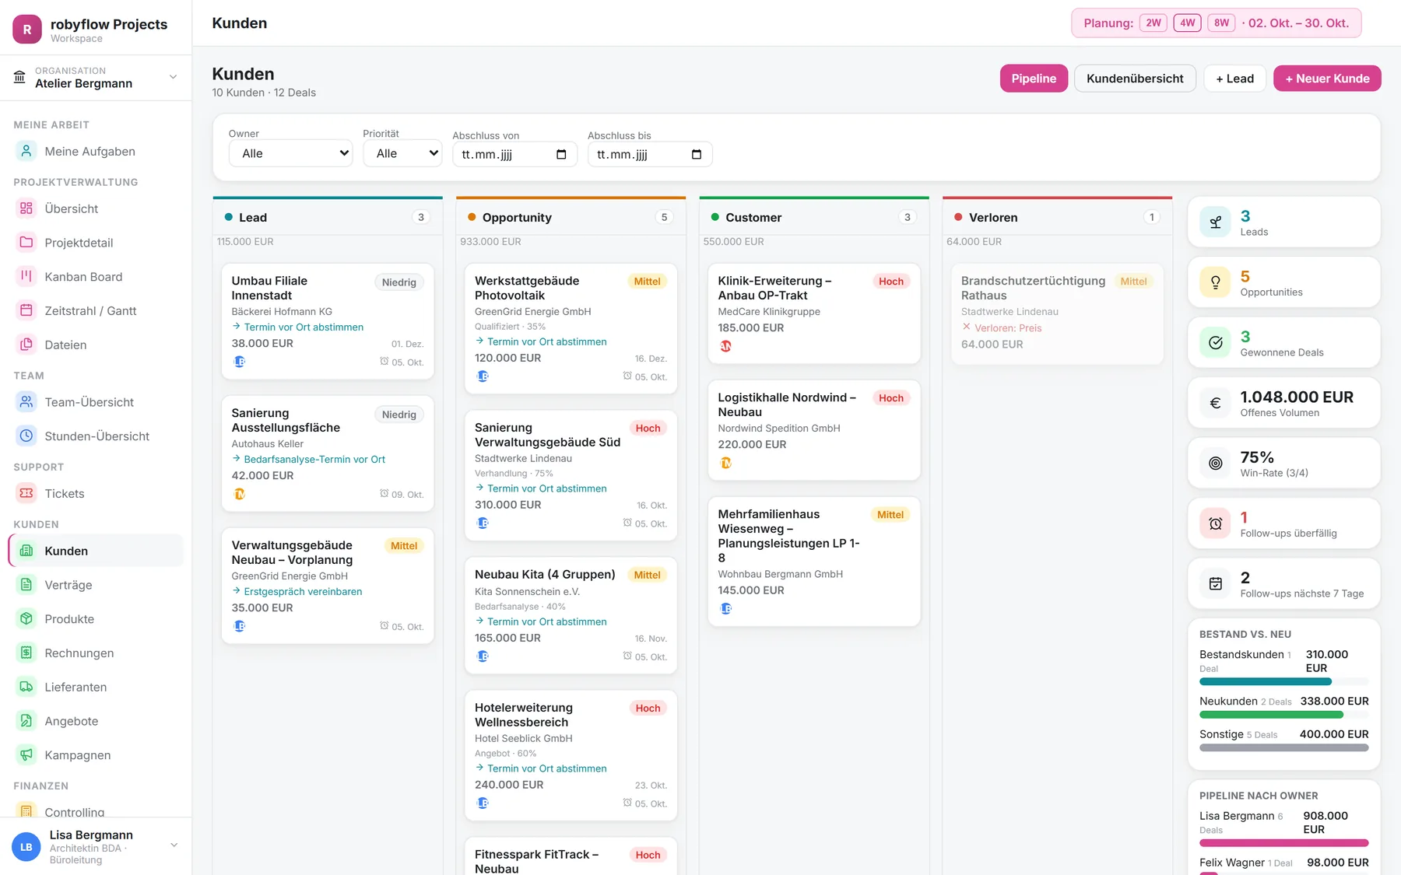This screenshot has height=875, width=1401.
Task: Switch to Pipeline view
Action: [x=1034, y=78]
